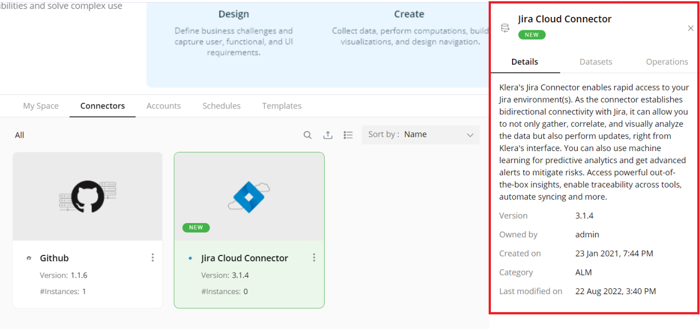The height and width of the screenshot is (329, 700).
Task: Click the small Jira icon beside card title
Action: [191, 258]
